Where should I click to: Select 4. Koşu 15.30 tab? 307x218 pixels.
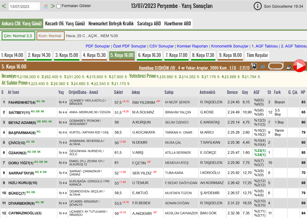tap(94, 55)
